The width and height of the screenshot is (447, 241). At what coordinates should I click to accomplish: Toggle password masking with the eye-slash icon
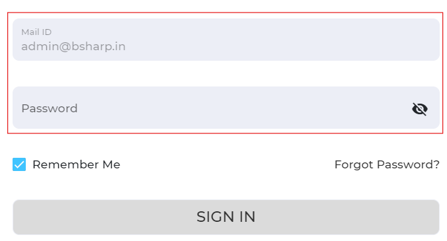pos(420,109)
